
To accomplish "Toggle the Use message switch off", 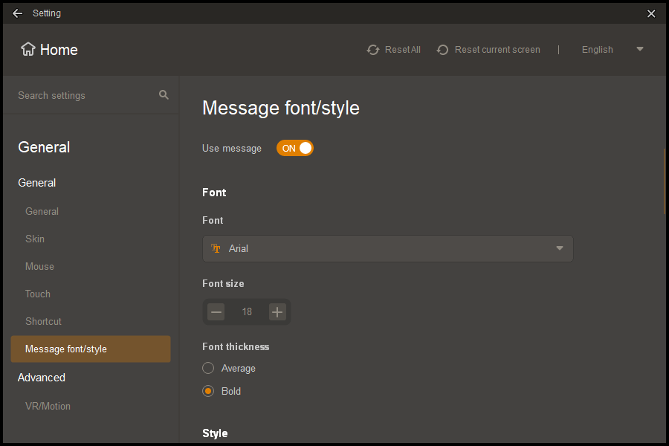I will click(x=295, y=148).
